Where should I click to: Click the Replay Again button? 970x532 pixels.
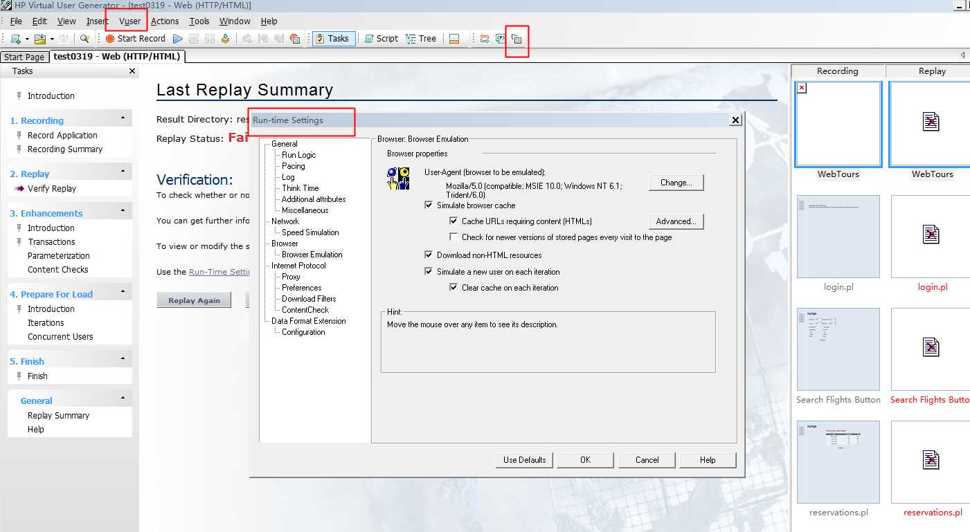click(194, 300)
